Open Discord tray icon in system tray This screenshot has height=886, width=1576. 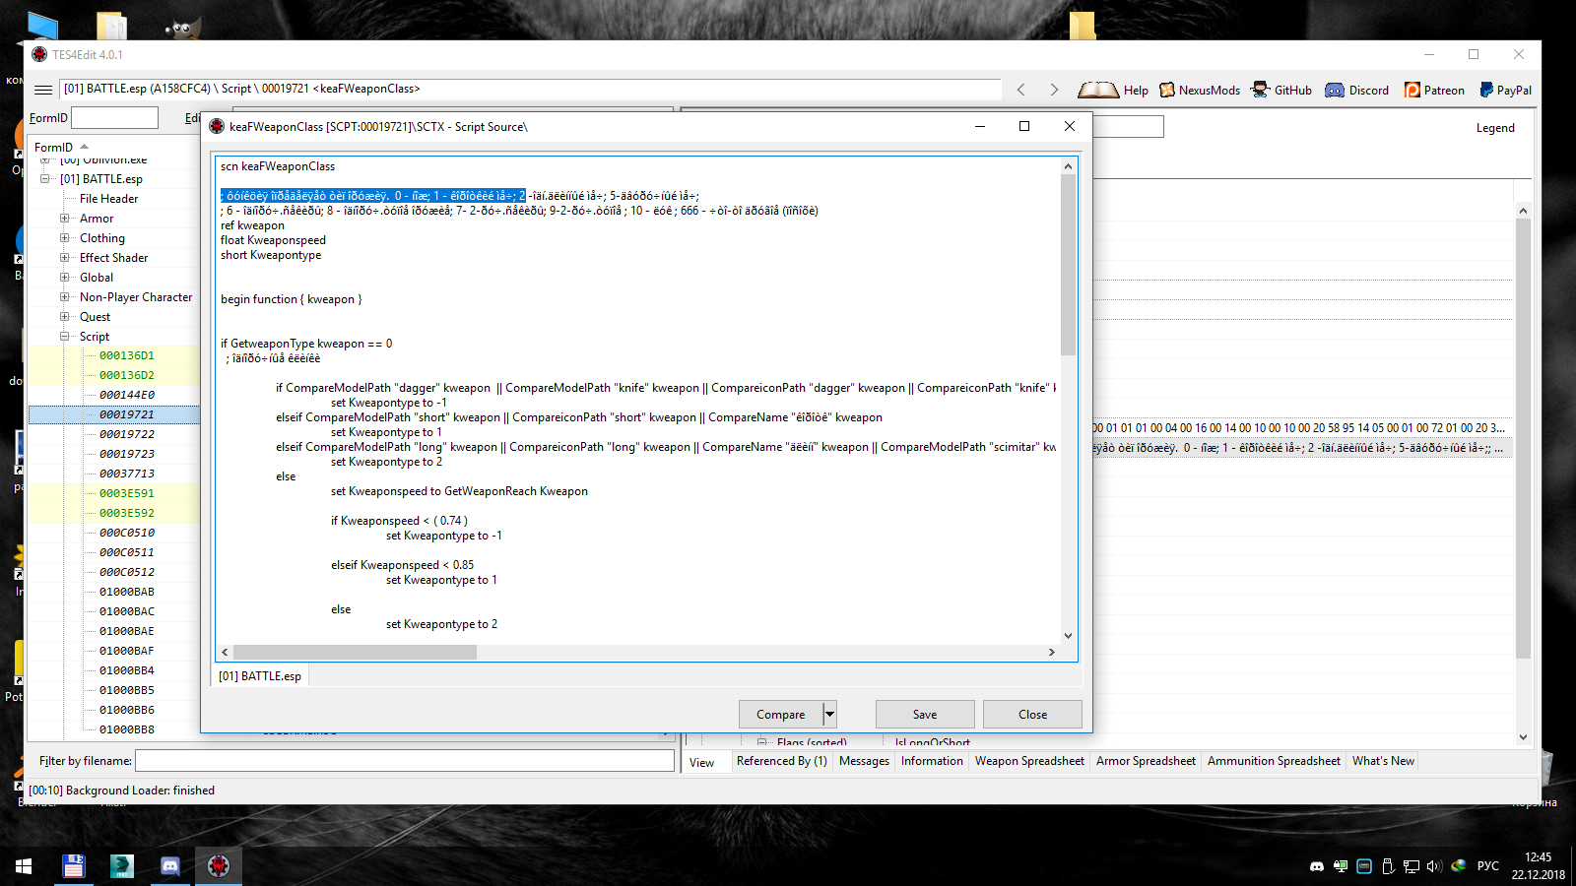1317,866
